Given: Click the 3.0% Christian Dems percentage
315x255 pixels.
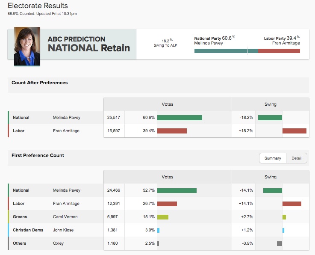Looking at the screenshot, I should (150, 230).
